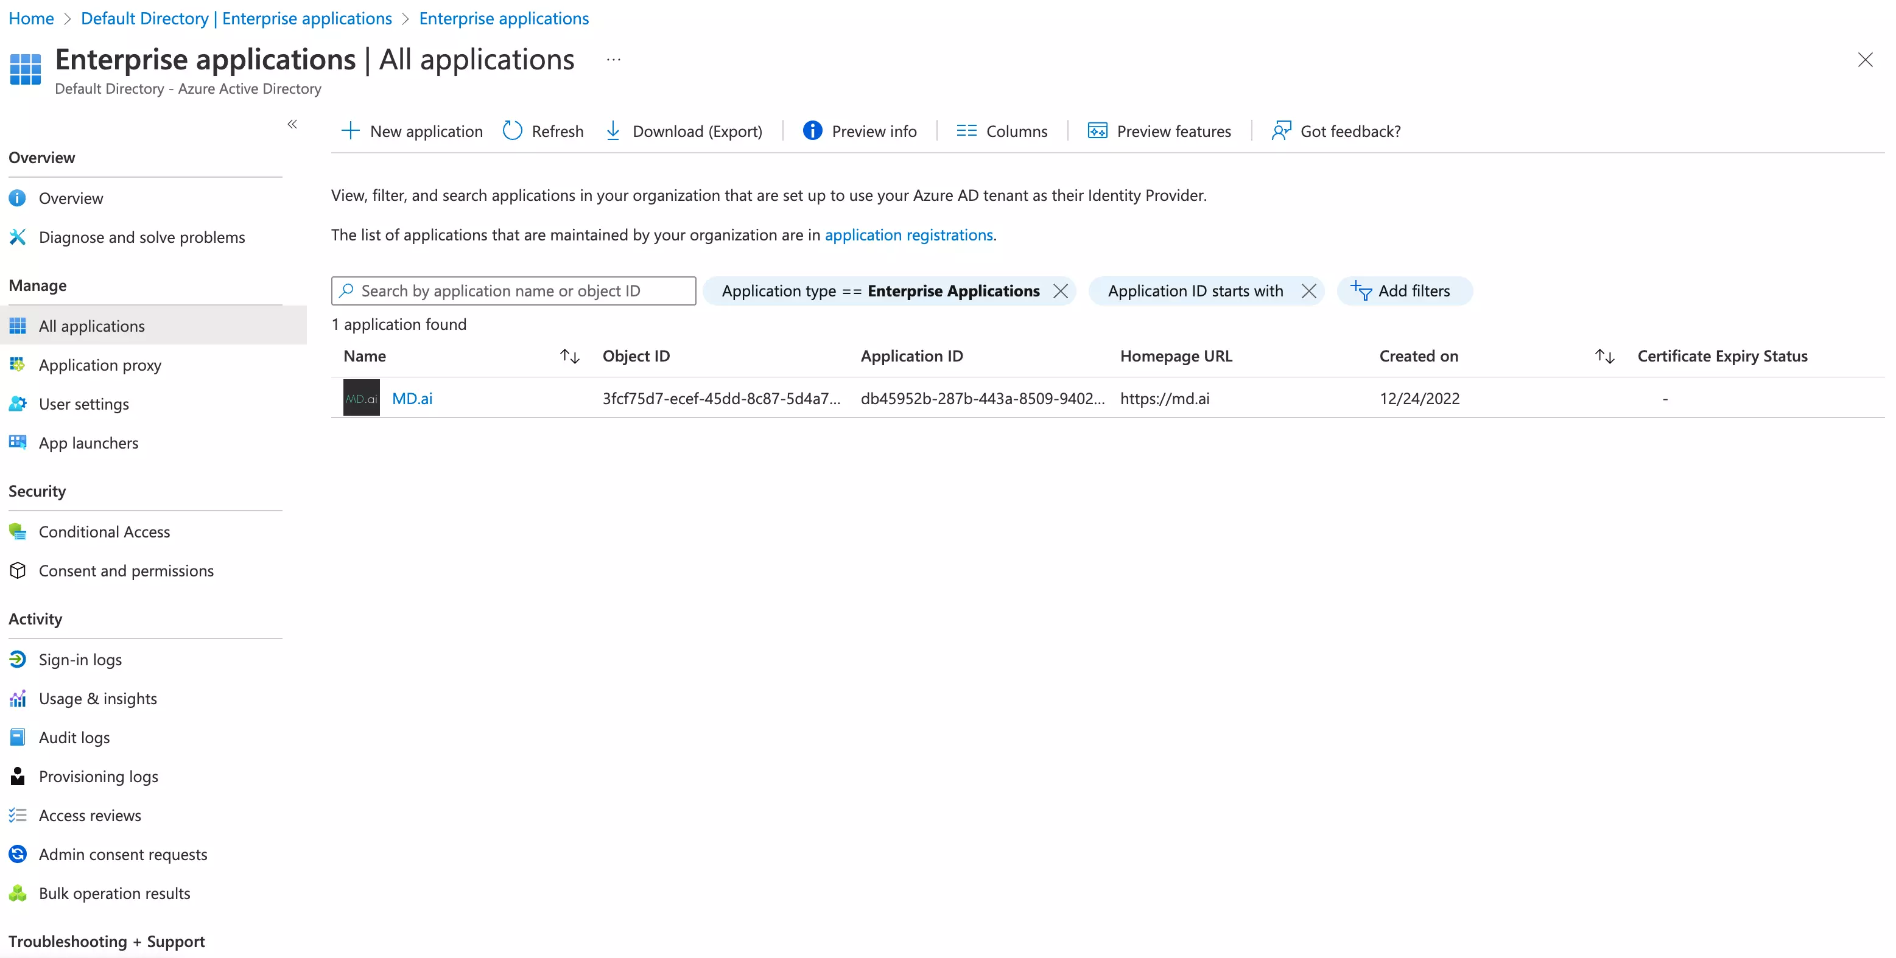This screenshot has height=958, width=1896.
Task: Open the MD.ai application entry
Action: (412, 398)
